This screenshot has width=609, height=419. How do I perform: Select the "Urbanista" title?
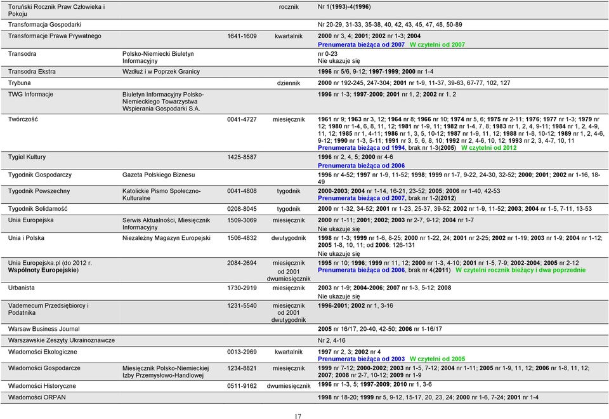pyautogui.click(x=22, y=288)
